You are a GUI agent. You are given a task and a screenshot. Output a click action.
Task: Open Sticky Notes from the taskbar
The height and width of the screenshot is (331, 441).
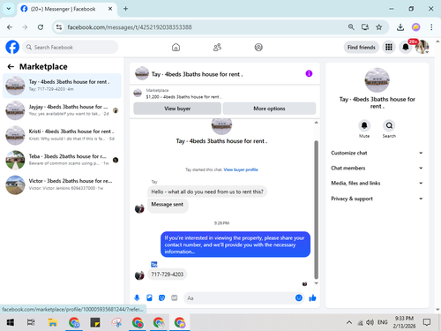point(95,322)
